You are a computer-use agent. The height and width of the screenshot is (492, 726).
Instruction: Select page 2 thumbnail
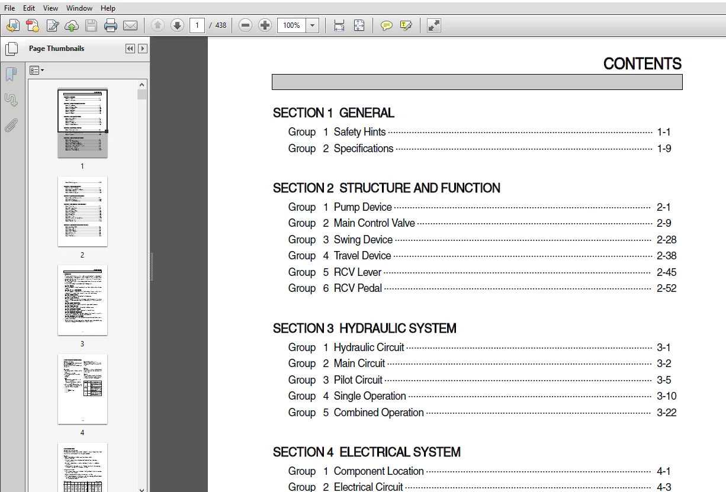click(82, 211)
